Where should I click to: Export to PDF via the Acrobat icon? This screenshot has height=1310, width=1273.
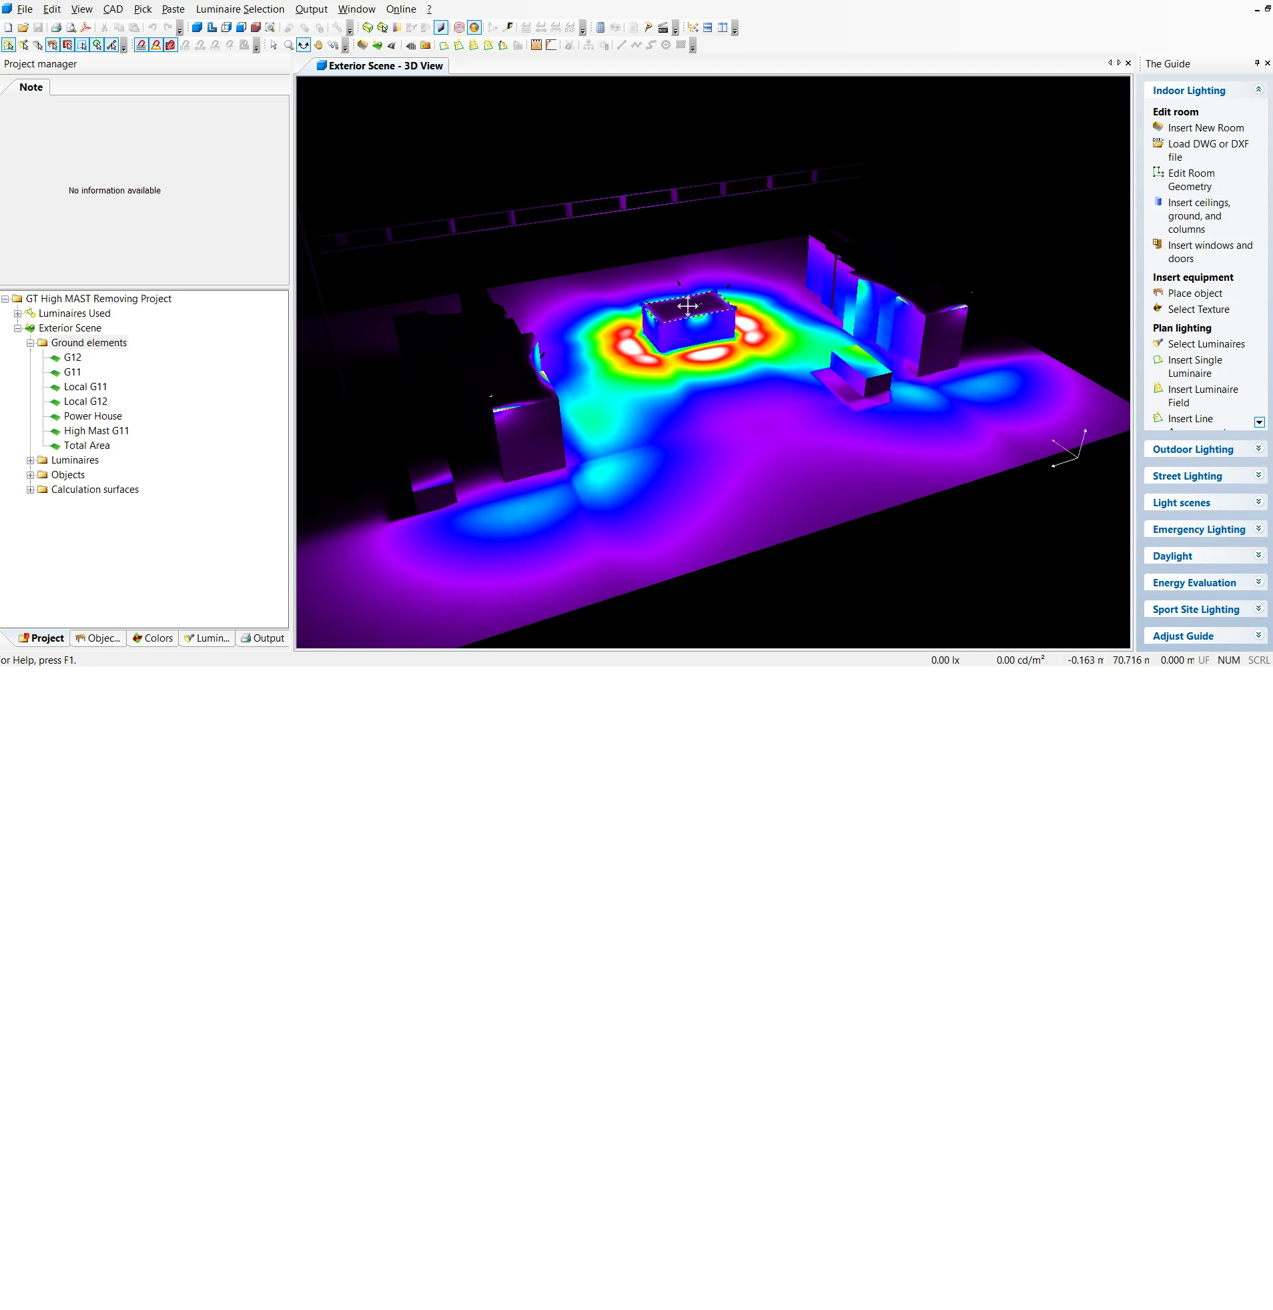tap(85, 27)
